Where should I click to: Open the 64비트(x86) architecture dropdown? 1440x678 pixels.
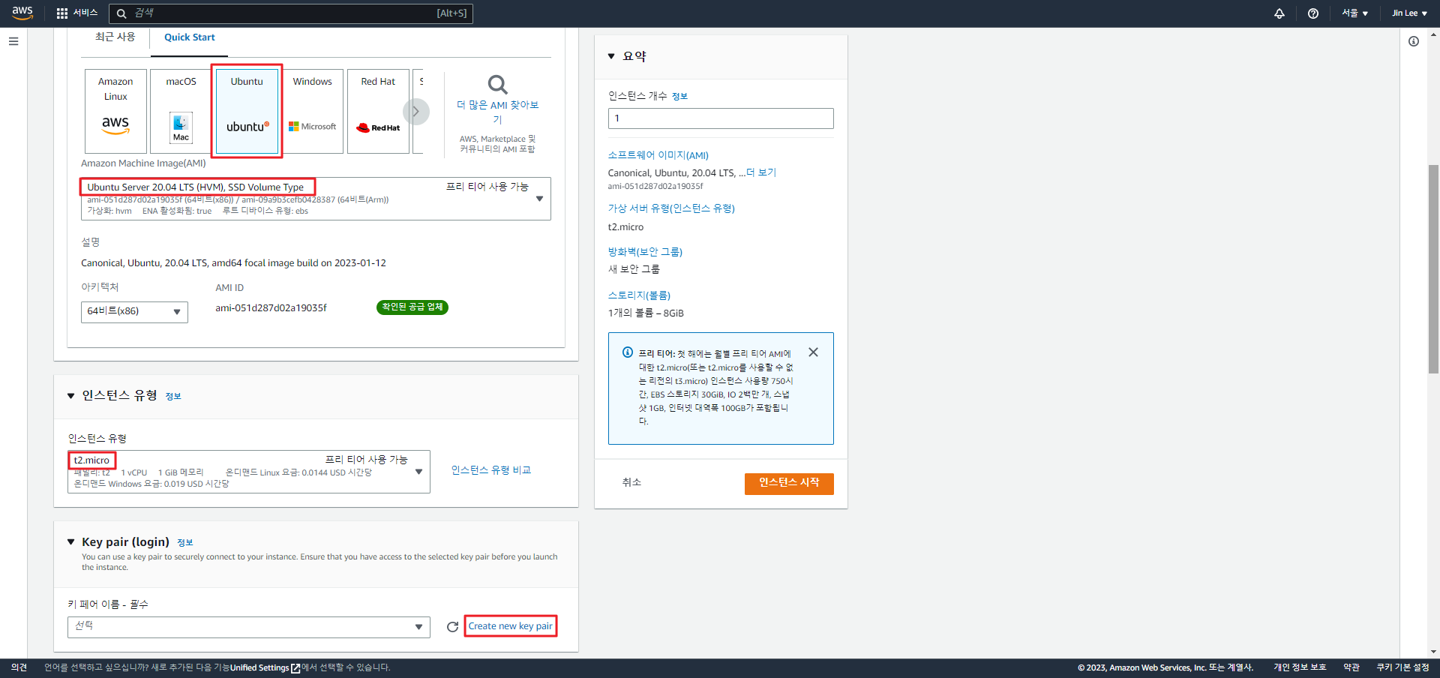click(134, 311)
